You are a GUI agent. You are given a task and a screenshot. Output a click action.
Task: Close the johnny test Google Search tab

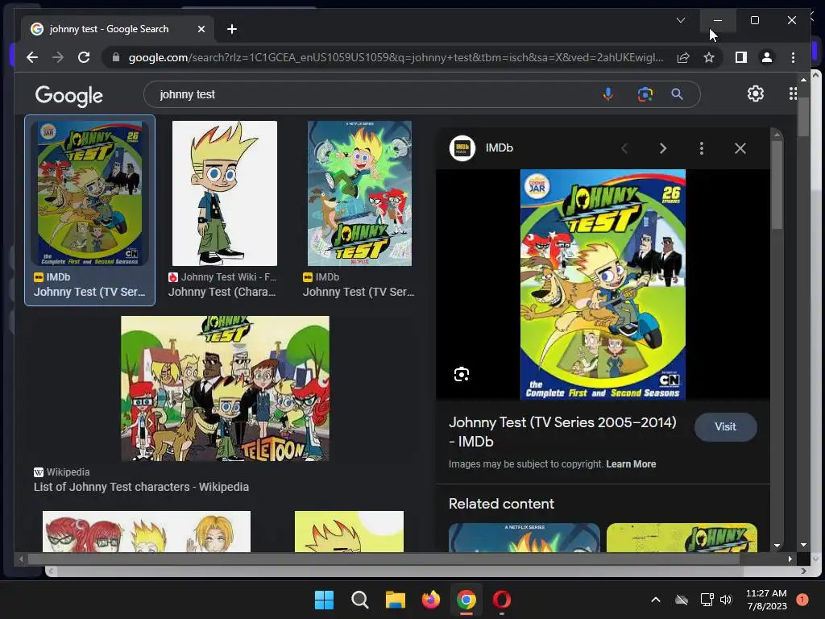coord(201,29)
